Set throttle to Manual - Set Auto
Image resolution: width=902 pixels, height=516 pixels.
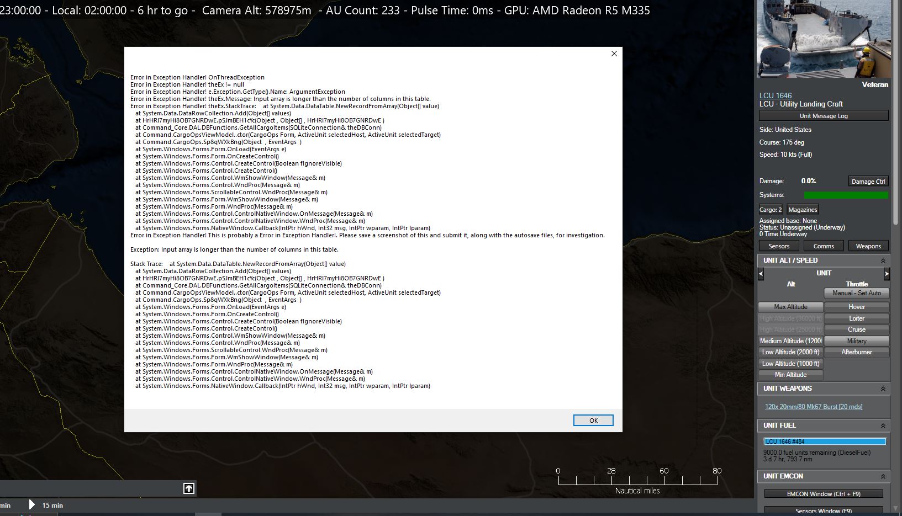coord(856,293)
